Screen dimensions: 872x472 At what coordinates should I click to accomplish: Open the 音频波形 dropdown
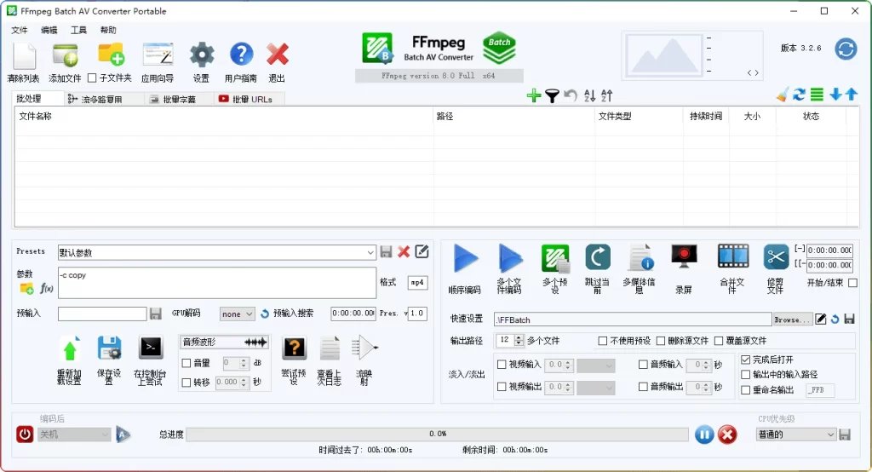click(x=224, y=342)
